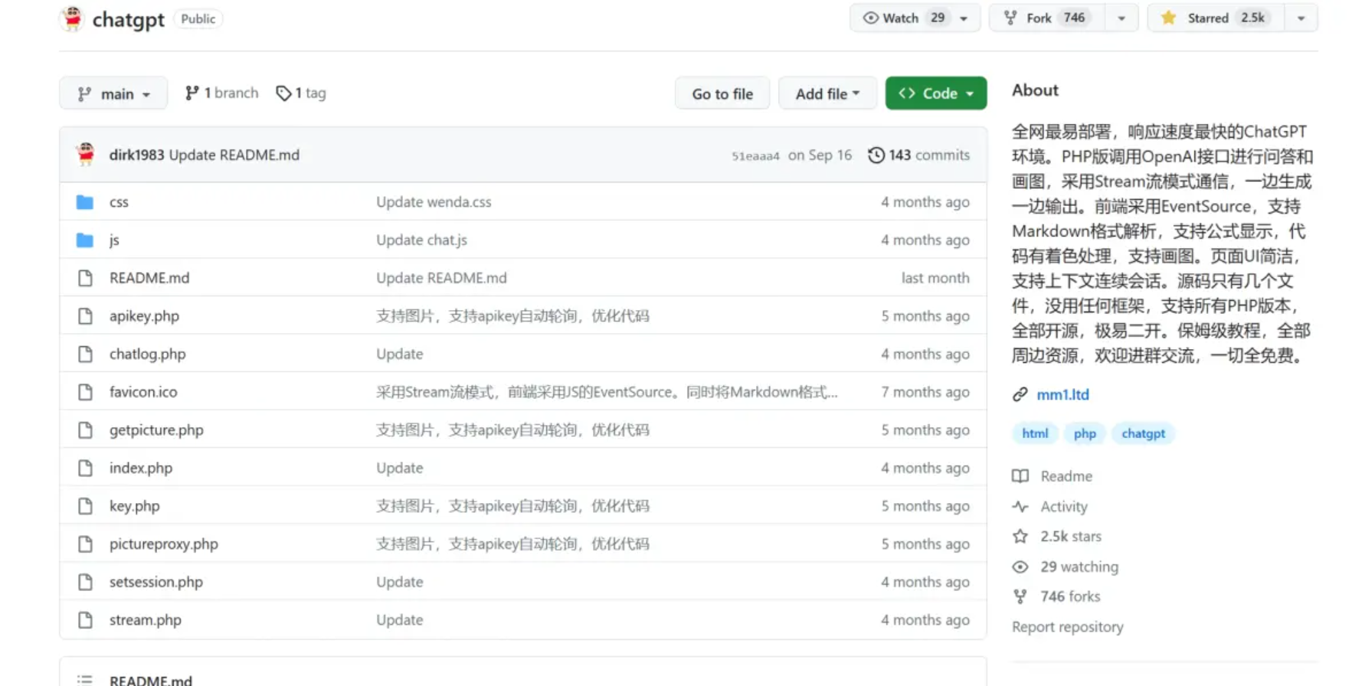Click the fork icon on Fork button
The width and height of the screenshot is (1362, 686).
(1010, 18)
